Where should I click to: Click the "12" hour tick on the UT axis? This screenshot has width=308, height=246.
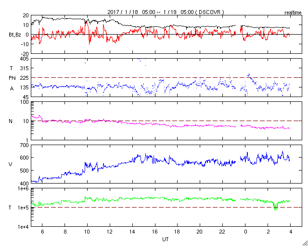pyautogui.click(x=110, y=232)
